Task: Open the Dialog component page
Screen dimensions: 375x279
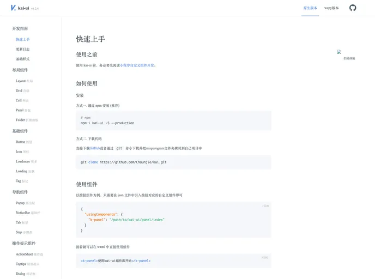Action: (x=26, y=274)
